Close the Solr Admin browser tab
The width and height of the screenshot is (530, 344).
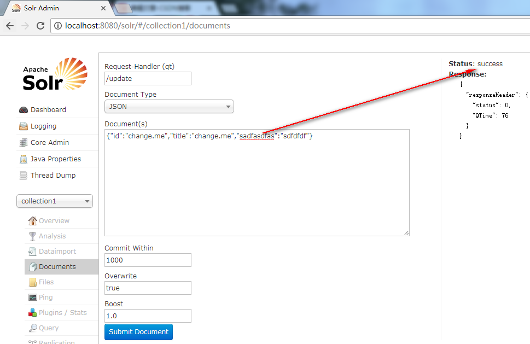(x=103, y=8)
